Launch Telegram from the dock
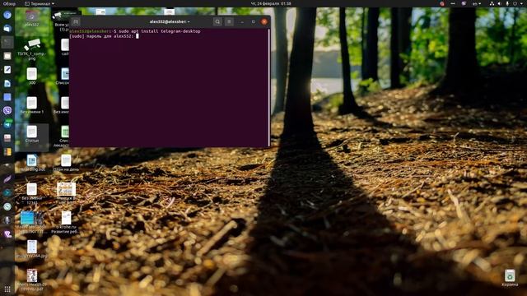The width and height of the screenshot is (527, 296). (x=7, y=124)
